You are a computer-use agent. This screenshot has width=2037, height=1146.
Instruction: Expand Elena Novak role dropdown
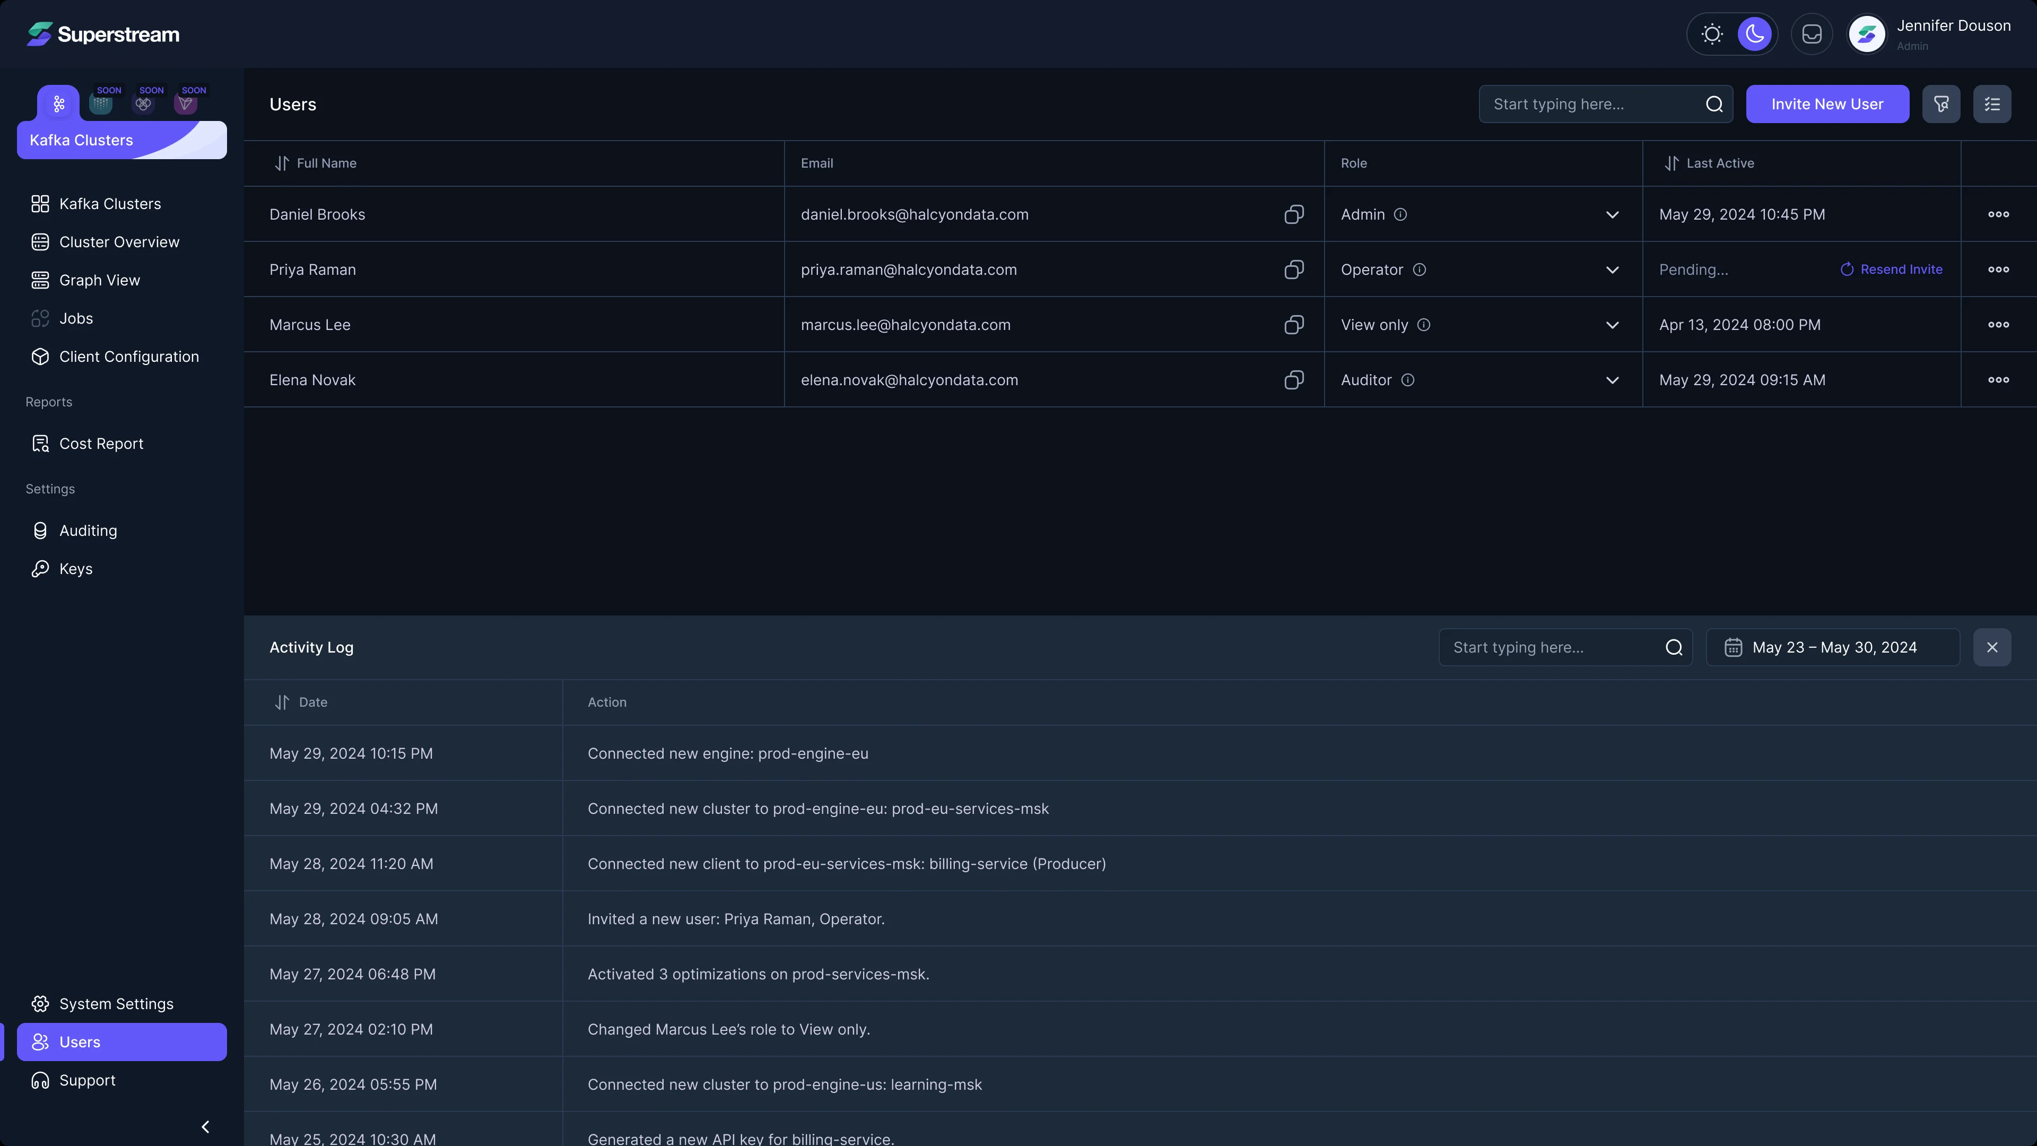[1613, 380]
